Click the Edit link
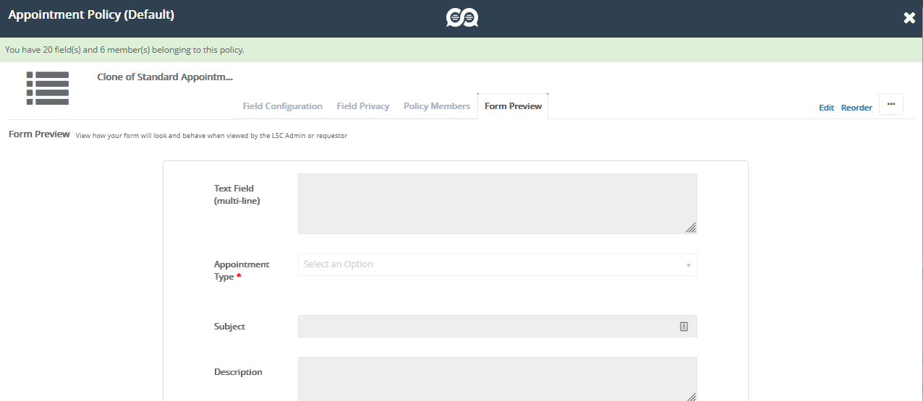This screenshot has height=401, width=923. (x=826, y=108)
